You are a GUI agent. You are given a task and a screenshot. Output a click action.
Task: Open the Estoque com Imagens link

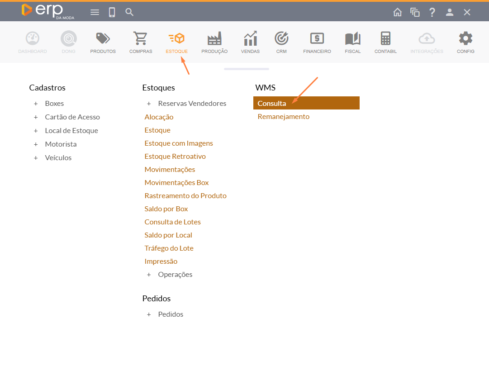[179, 143]
